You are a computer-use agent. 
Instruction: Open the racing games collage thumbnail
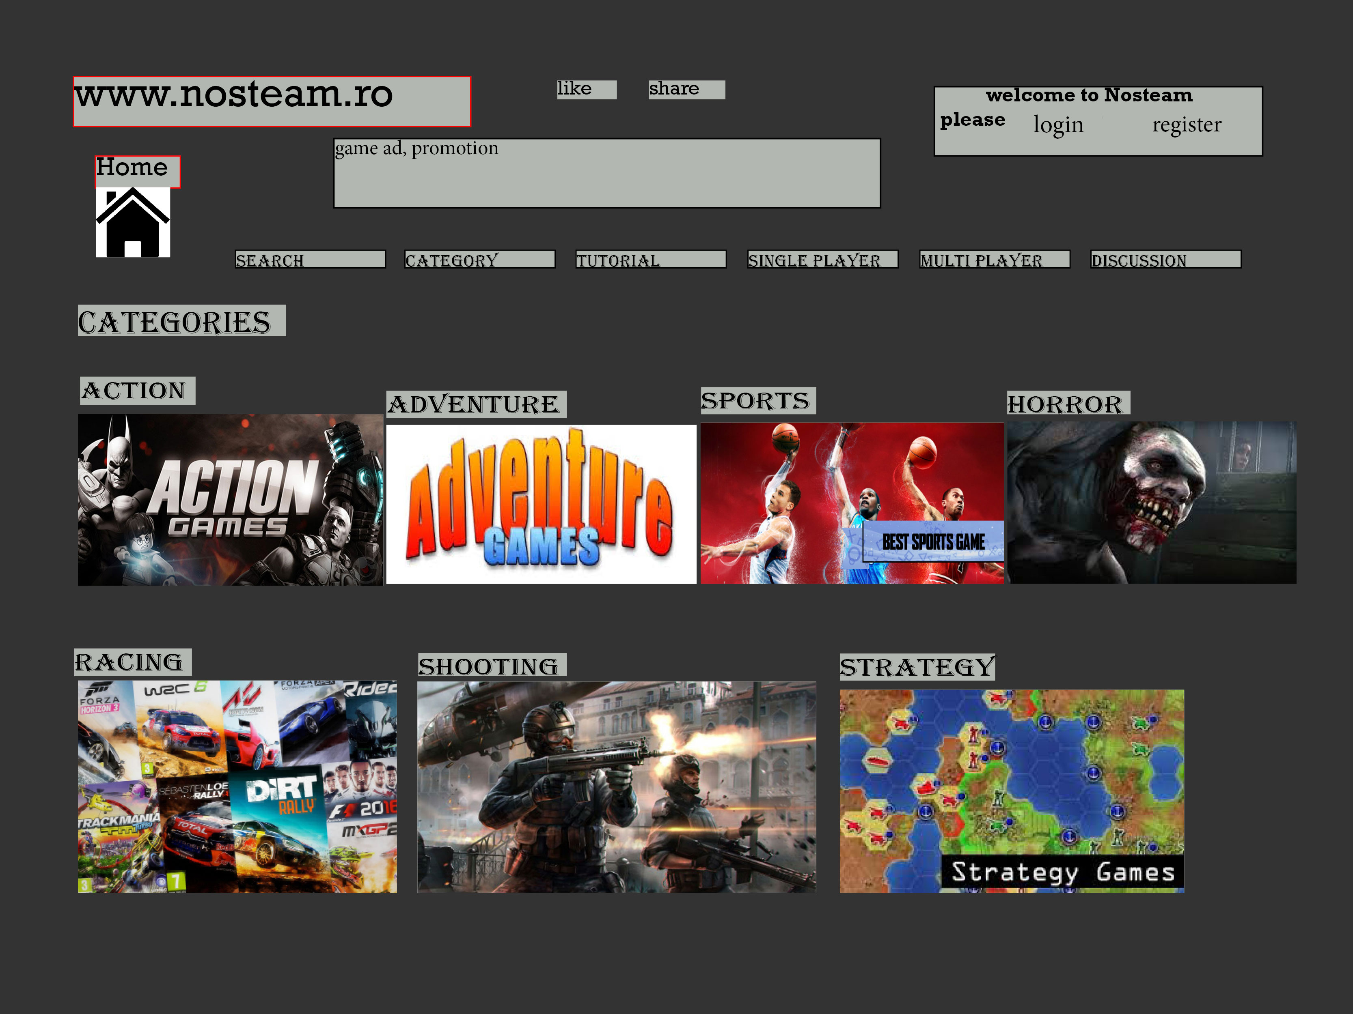click(237, 786)
